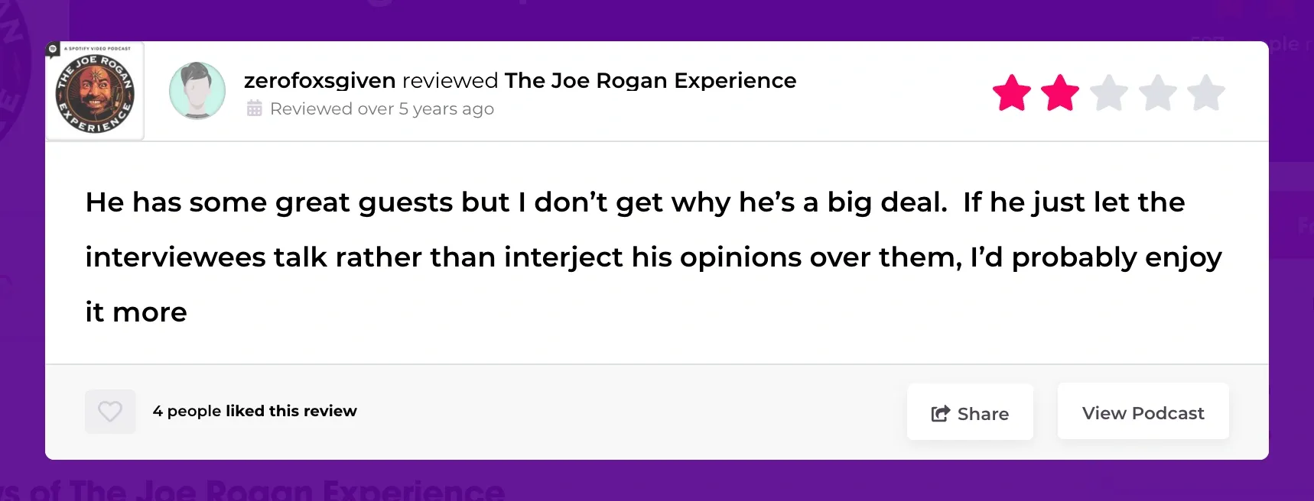The image size is (1314, 501).
Task: Click the third gray rating star
Action: [x=1109, y=93]
